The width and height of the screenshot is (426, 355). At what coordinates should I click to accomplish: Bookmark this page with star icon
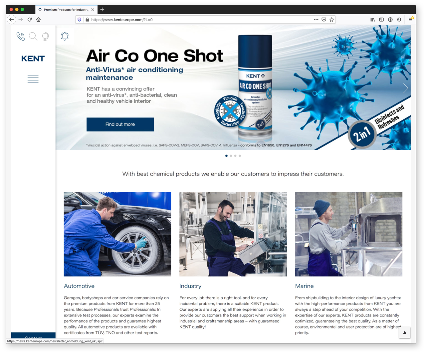coord(331,20)
